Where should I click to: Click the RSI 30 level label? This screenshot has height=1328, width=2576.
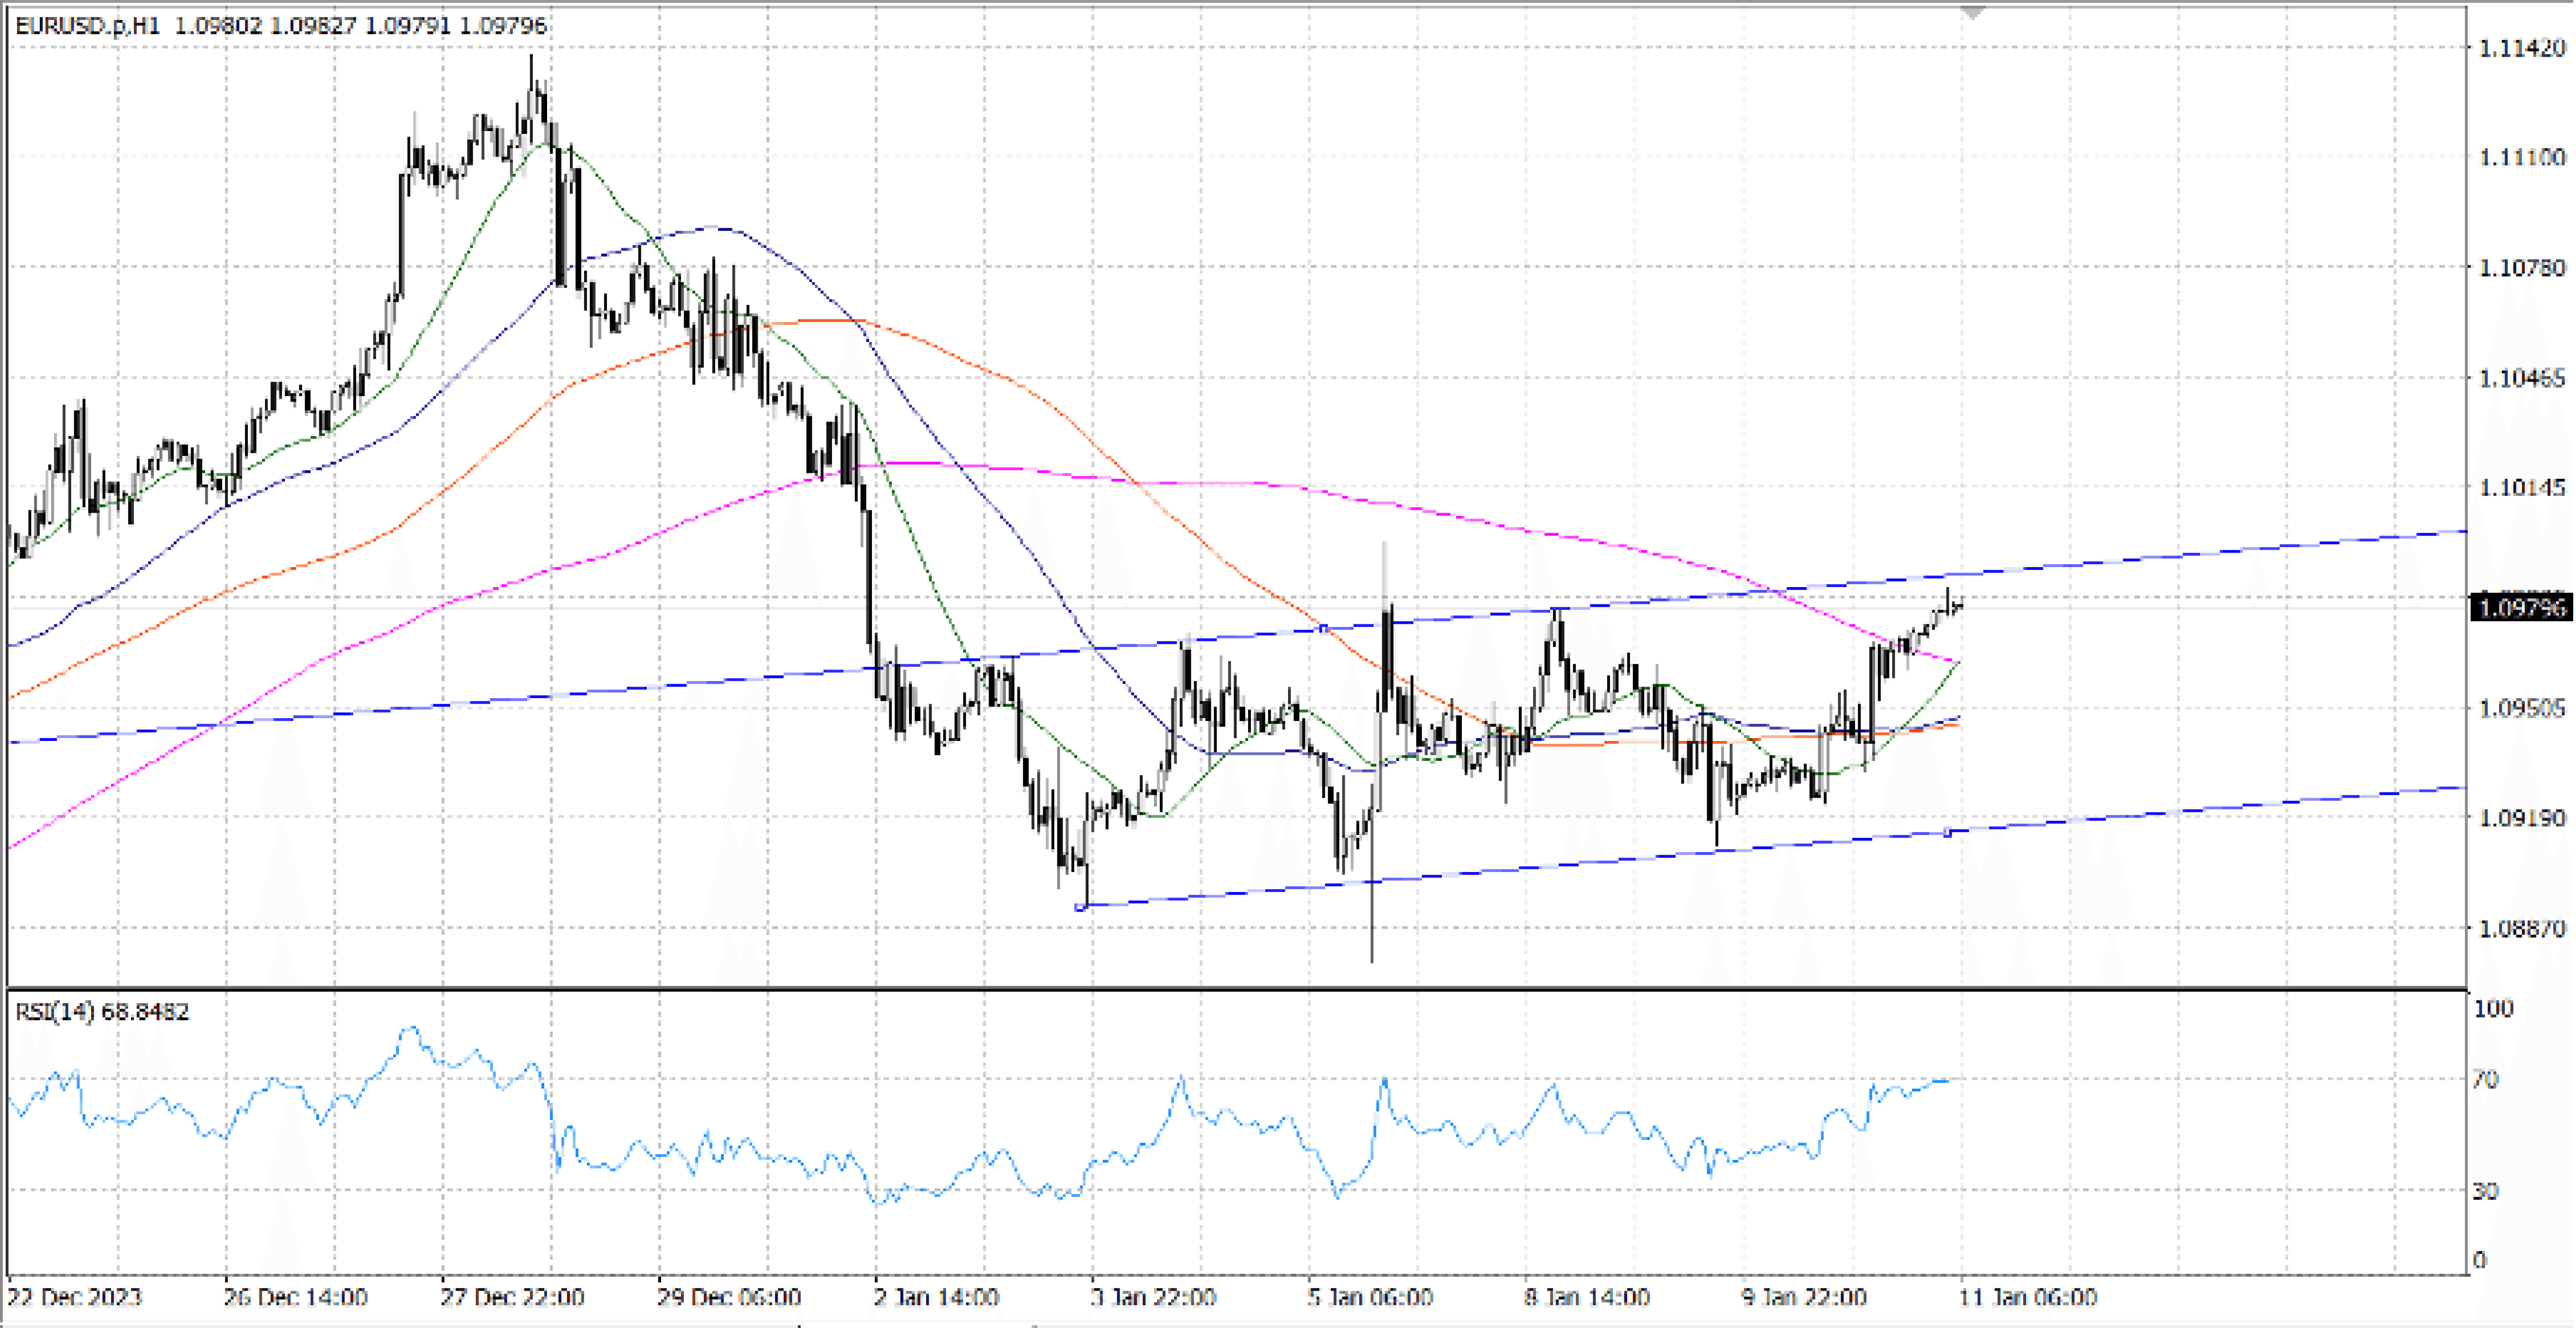coord(2486,1191)
